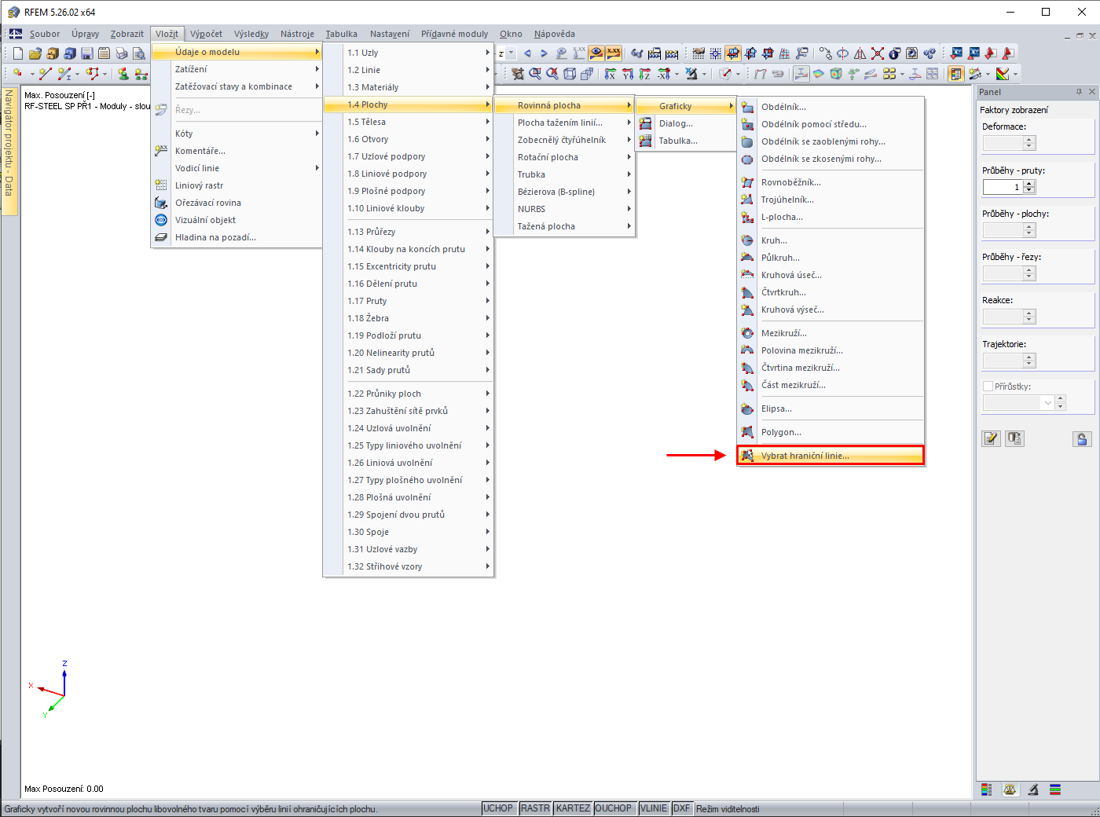Toggle the highlighted work plane toolbar icon

pyautogui.click(x=733, y=53)
